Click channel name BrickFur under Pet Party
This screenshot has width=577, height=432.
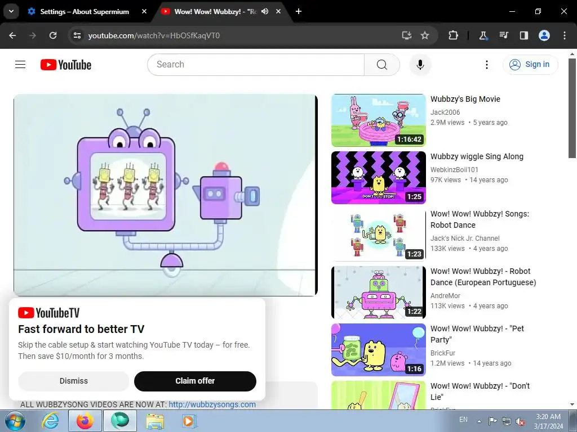click(443, 353)
